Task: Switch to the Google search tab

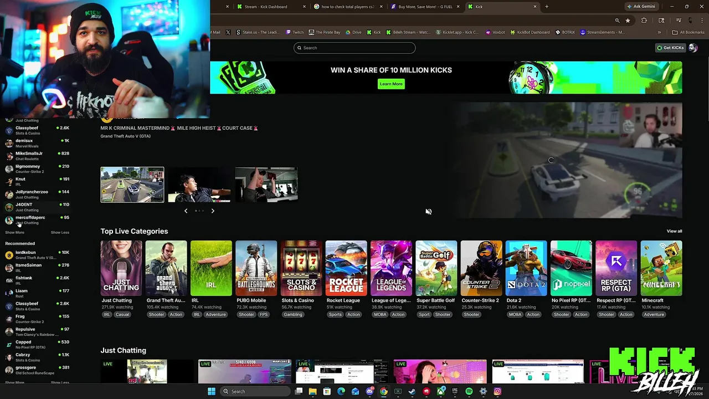Action: tap(348, 7)
